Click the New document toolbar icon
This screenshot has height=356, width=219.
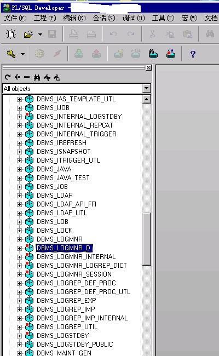[x=11, y=35]
